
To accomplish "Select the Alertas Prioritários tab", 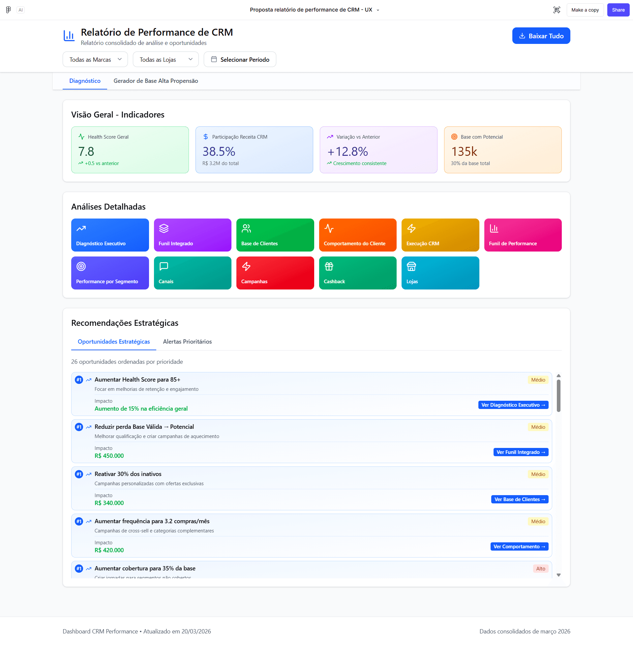I will [187, 341].
